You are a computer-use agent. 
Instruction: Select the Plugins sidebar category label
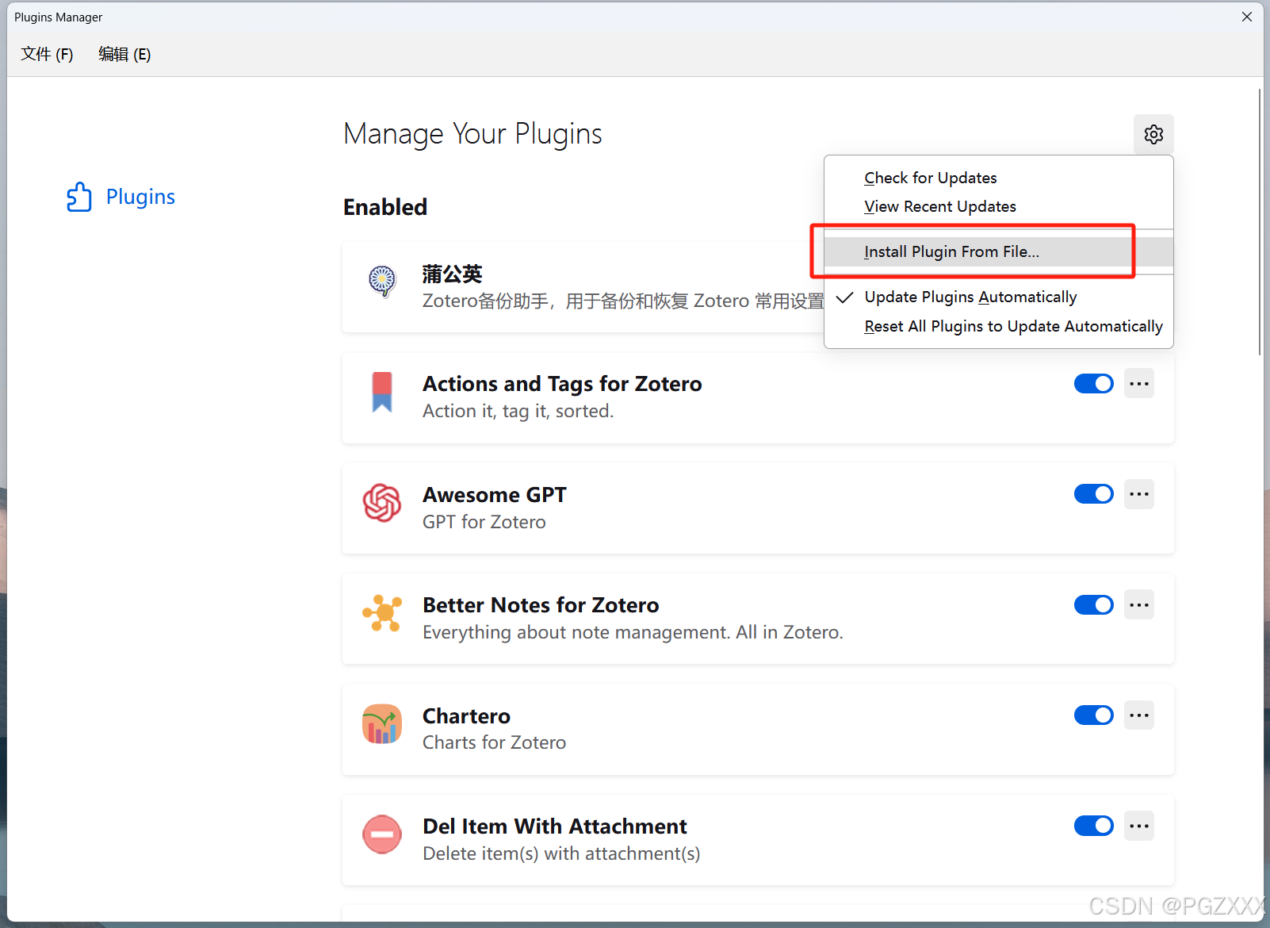coord(140,197)
